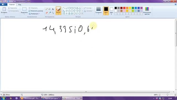
Task: Choose the oval shape
Action: point(69,8)
